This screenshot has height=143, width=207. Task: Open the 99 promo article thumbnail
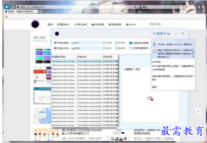pyautogui.click(x=42, y=75)
